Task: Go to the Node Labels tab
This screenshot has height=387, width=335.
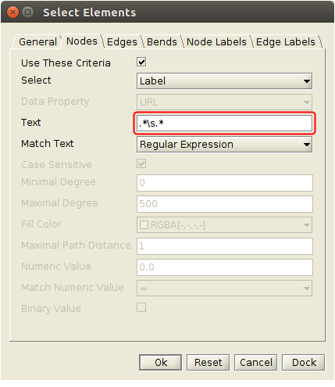Action: click(216, 42)
